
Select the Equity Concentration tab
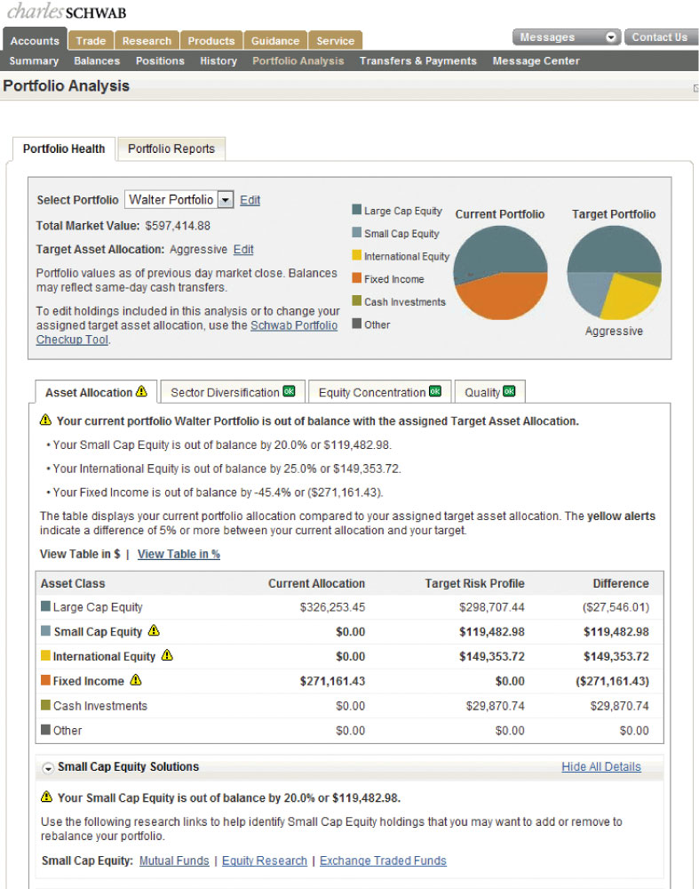point(379,392)
